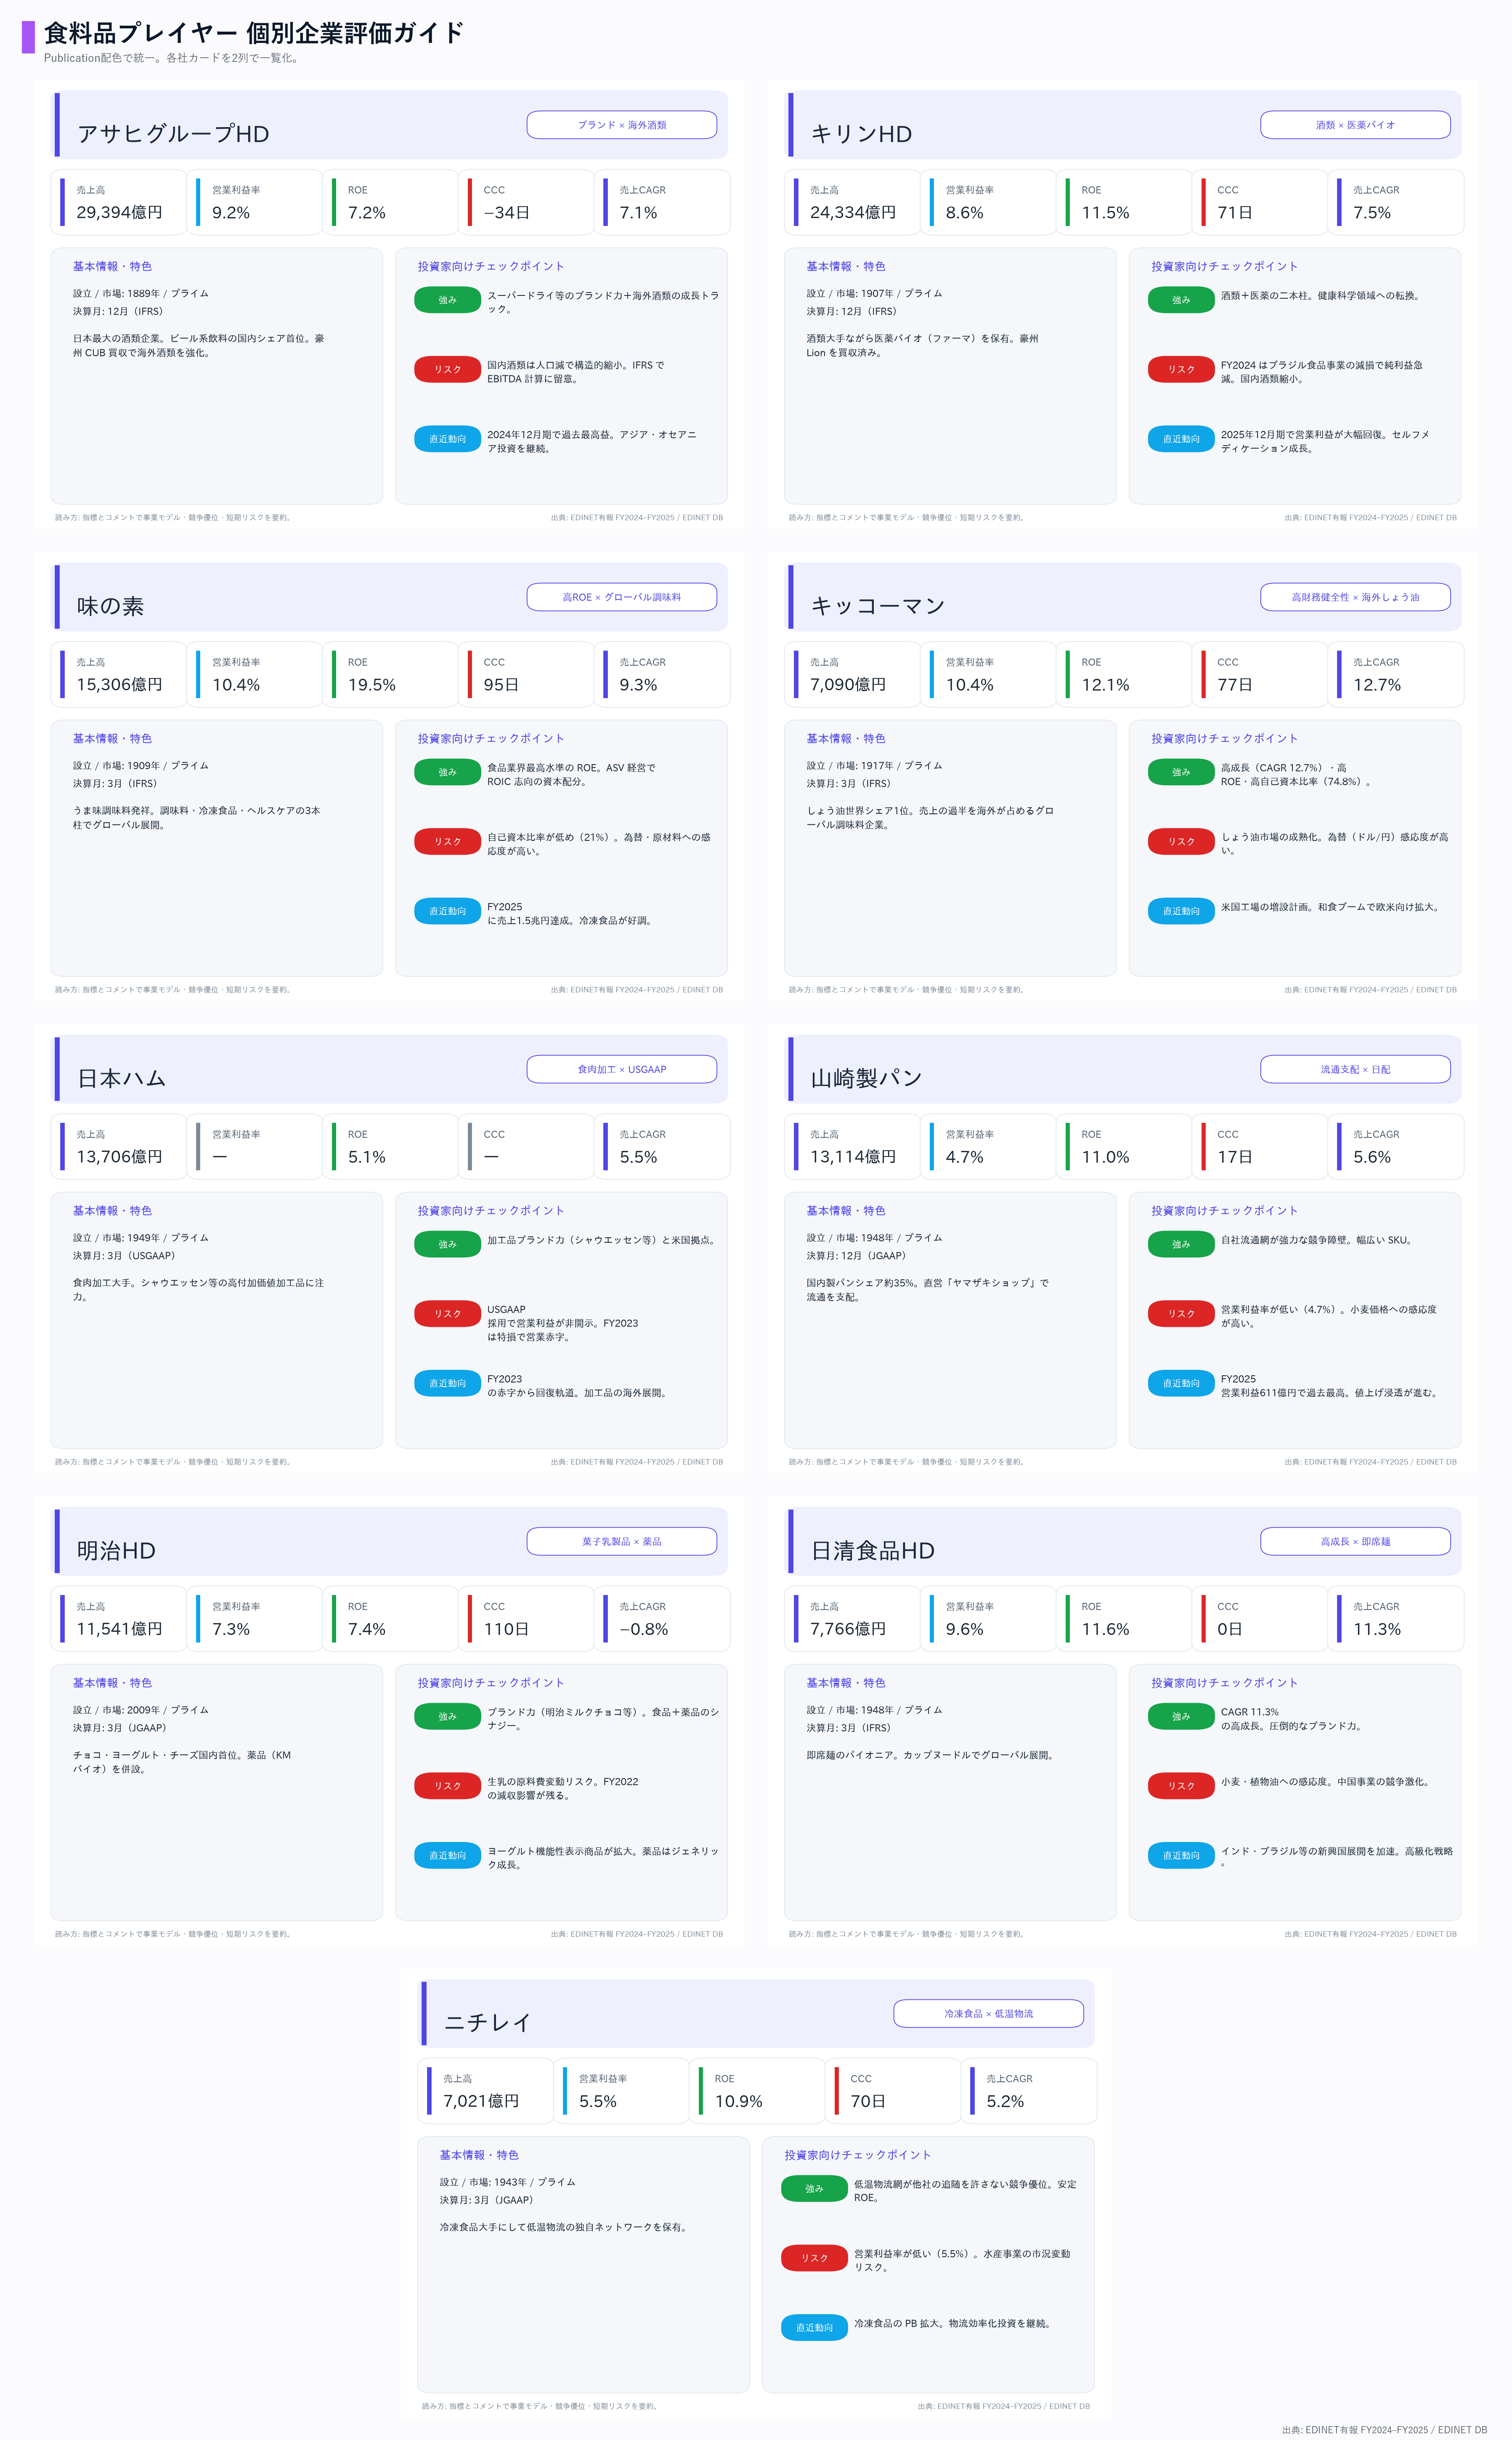Click the 基本情報・特色 heading in the 山崎製パン card
The image size is (1512, 2440).
(x=845, y=1210)
